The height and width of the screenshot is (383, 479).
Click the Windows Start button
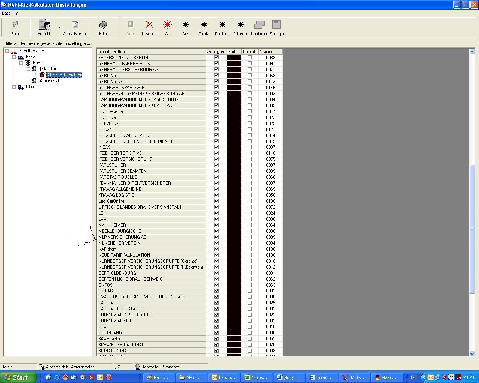18,377
